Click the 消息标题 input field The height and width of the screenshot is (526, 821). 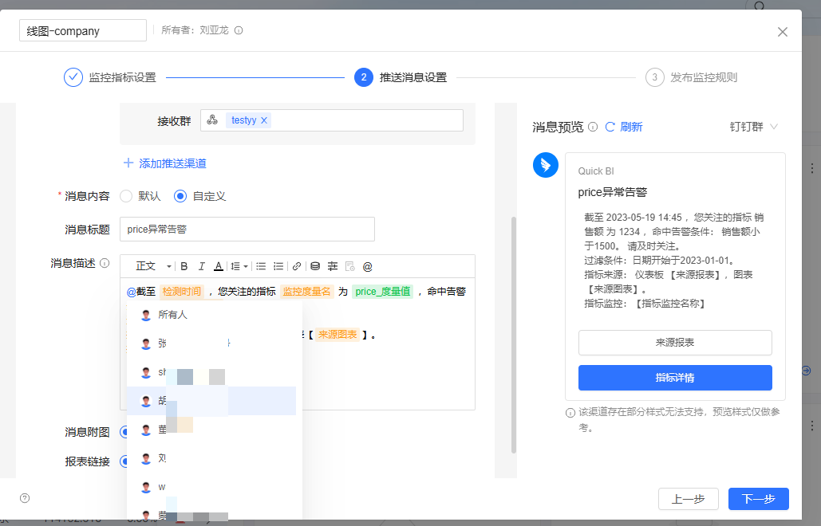tap(247, 229)
